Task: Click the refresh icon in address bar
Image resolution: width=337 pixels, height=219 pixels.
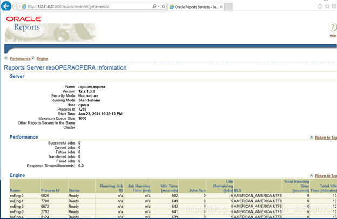Action: coord(163,6)
